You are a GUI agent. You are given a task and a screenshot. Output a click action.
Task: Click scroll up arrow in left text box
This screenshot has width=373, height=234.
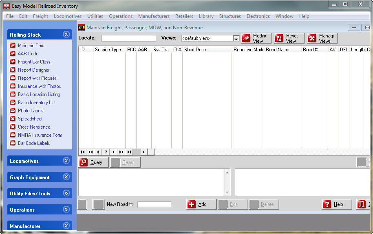(x=227, y=173)
